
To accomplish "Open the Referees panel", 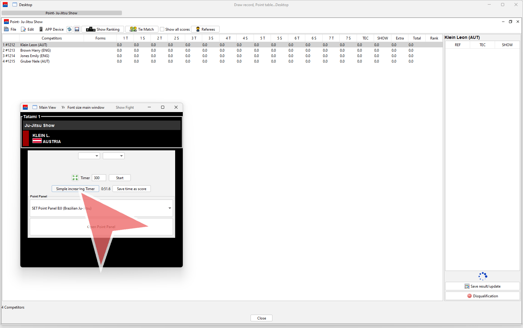I will 205,29.
